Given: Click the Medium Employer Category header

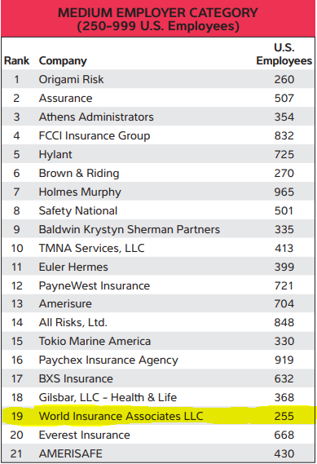Looking at the screenshot, I should 158,19.
